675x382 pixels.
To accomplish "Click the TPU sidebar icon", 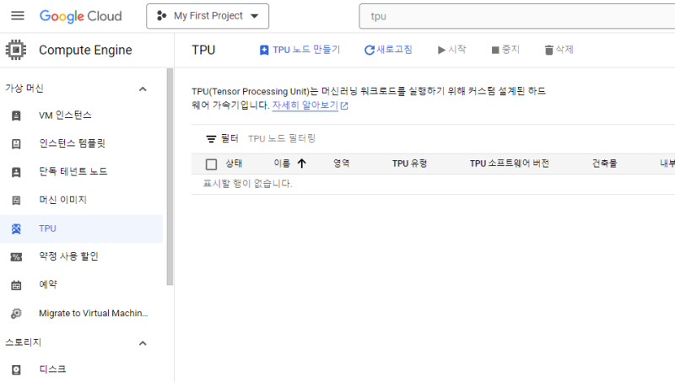I will [16, 229].
